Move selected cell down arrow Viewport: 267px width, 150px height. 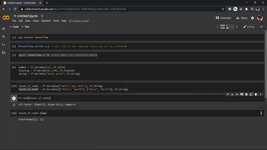coord(232,94)
